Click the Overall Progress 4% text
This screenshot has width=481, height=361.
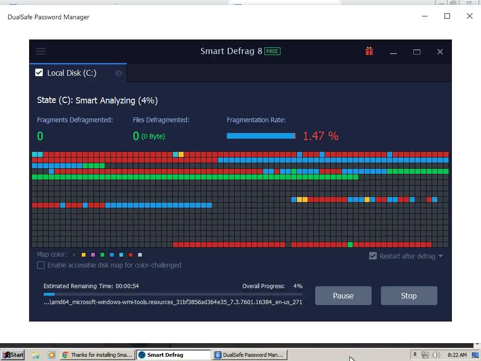click(272, 286)
